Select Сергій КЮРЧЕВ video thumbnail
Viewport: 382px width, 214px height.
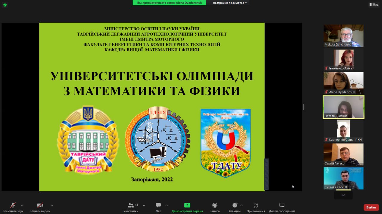point(344,178)
